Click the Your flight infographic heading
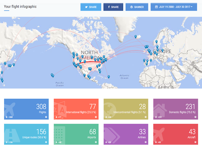Viewport: 202px width, 145px height. click(x=20, y=7)
